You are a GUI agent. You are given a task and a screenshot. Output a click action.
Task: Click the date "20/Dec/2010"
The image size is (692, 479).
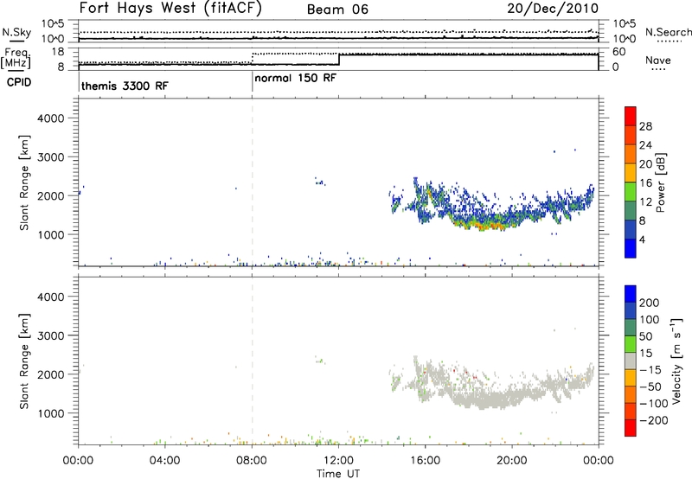coord(553,9)
